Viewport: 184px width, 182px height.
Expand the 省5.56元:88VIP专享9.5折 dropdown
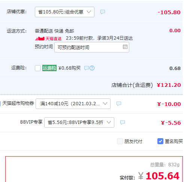pyautogui.click(x=79, y=122)
